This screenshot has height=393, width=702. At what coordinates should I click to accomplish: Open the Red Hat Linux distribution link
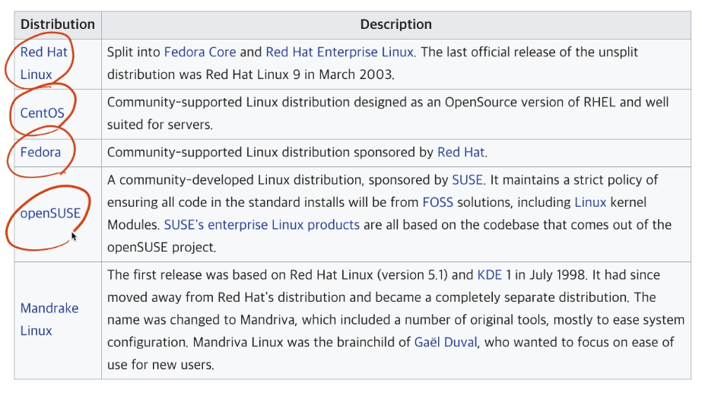tap(43, 63)
